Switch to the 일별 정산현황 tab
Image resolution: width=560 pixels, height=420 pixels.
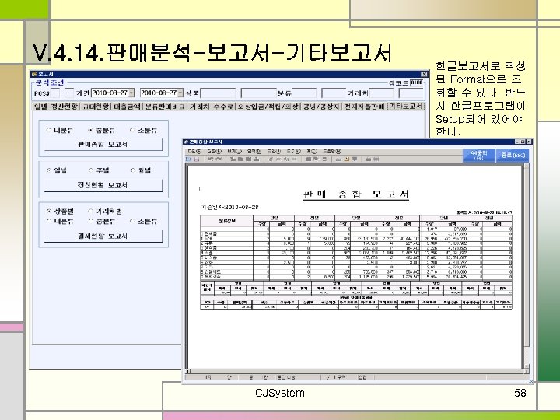pyautogui.click(x=55, y=107)
